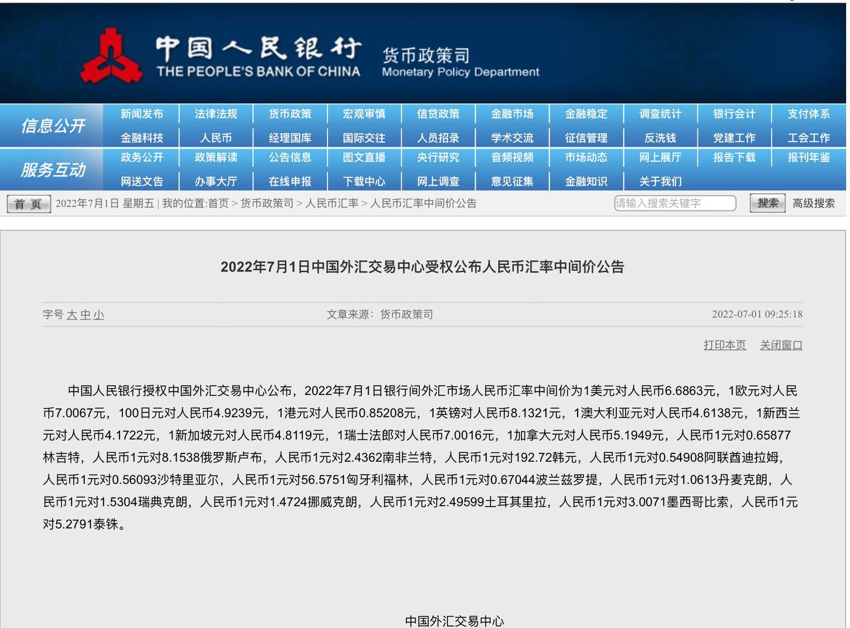The image size is (850, 628).
Task: Open the 银行会计 menu item
Action: pyautogui.click(x=734, y=114)
